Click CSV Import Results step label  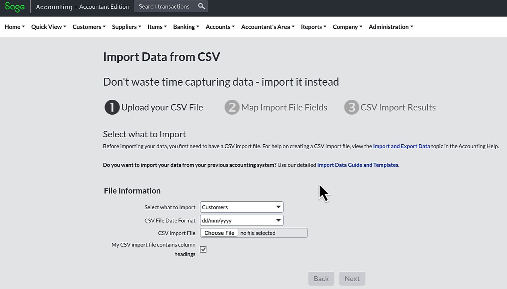click(398, 107)
